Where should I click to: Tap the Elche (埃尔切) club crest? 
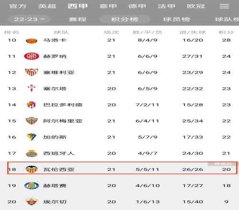coord(32,201)
